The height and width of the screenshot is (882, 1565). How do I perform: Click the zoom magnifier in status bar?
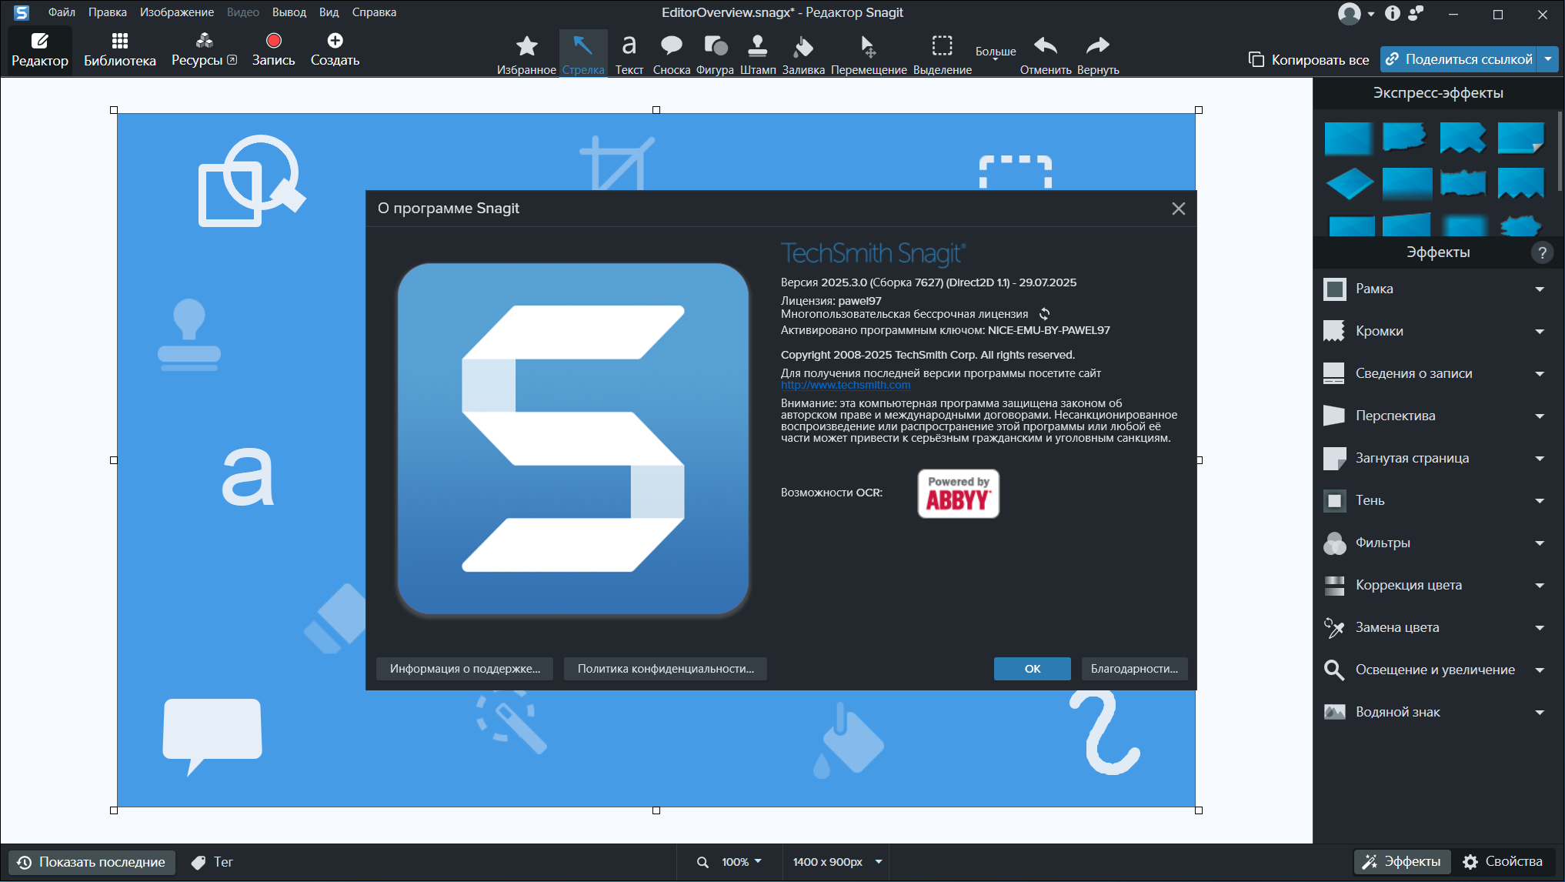[x=702, y=862]
